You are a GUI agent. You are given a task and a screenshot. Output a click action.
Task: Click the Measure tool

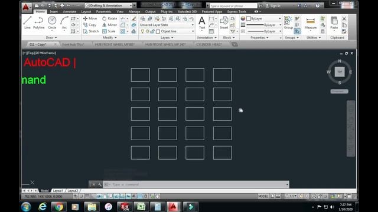(x=310, y=23)
